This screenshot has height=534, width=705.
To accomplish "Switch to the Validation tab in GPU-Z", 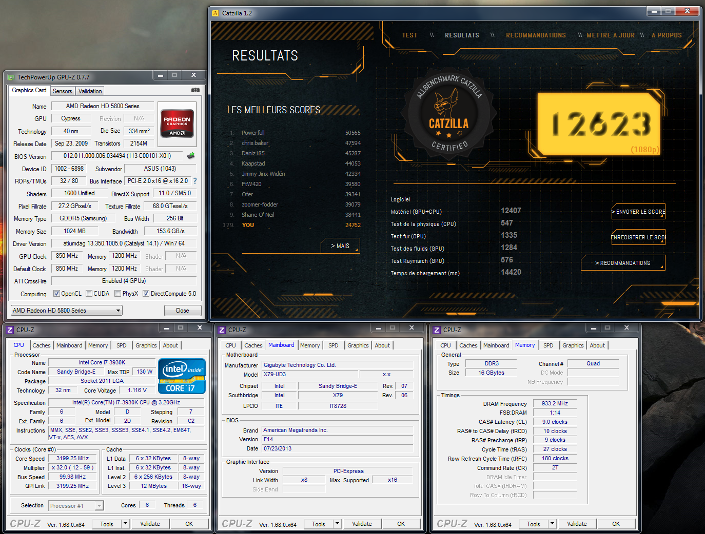I will point(90,91).
